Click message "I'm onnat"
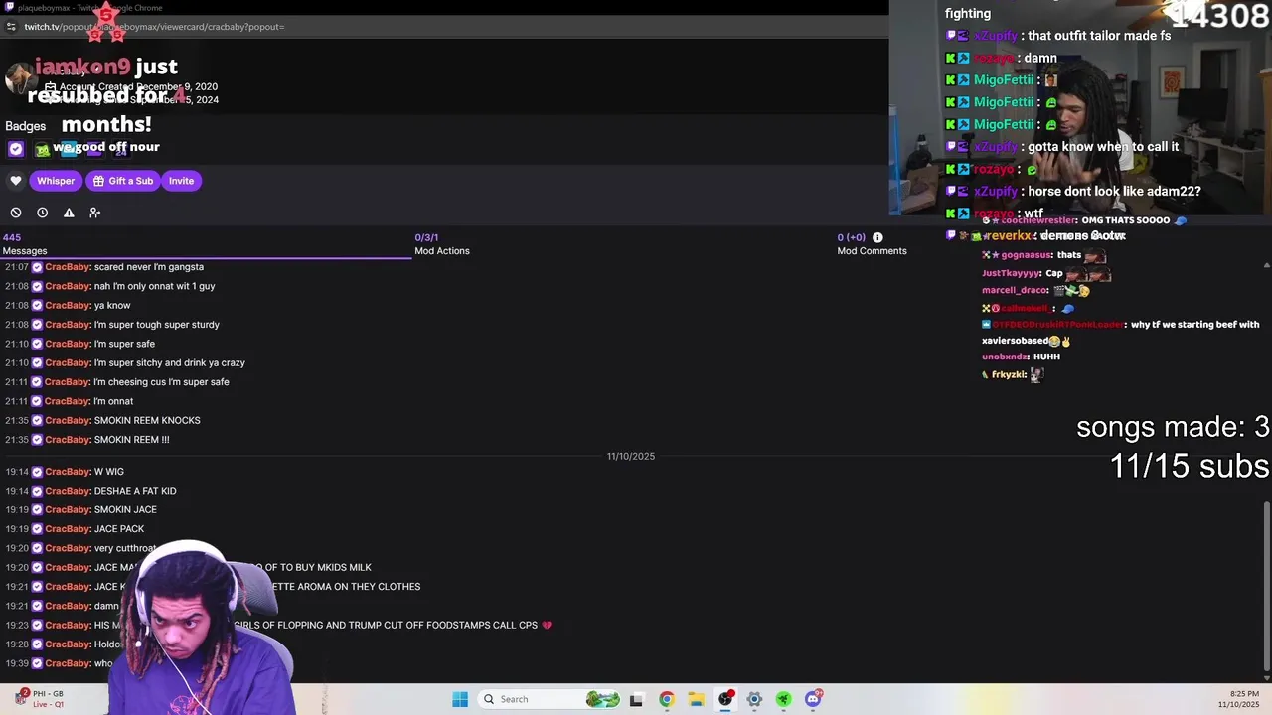Viewport: 1272px width, 715px height. [x=113, y=401]
